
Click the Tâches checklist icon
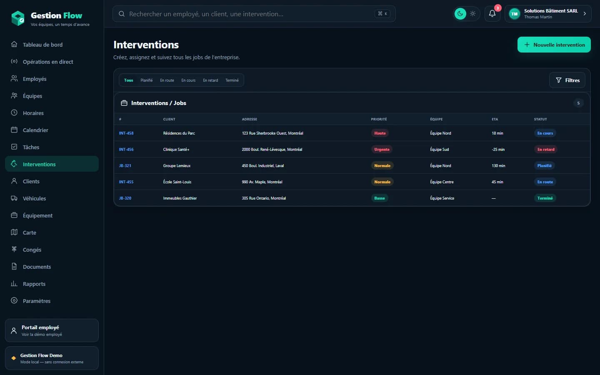click(x=14, y=147)
